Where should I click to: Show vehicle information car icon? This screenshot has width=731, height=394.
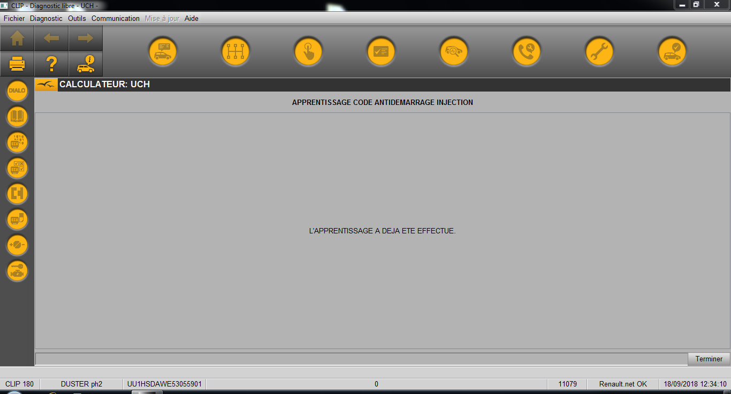[86, 64]
